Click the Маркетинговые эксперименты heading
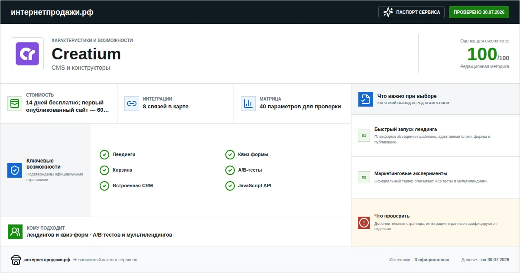Viewport: 520px width, 273px height. pos(411,173)
